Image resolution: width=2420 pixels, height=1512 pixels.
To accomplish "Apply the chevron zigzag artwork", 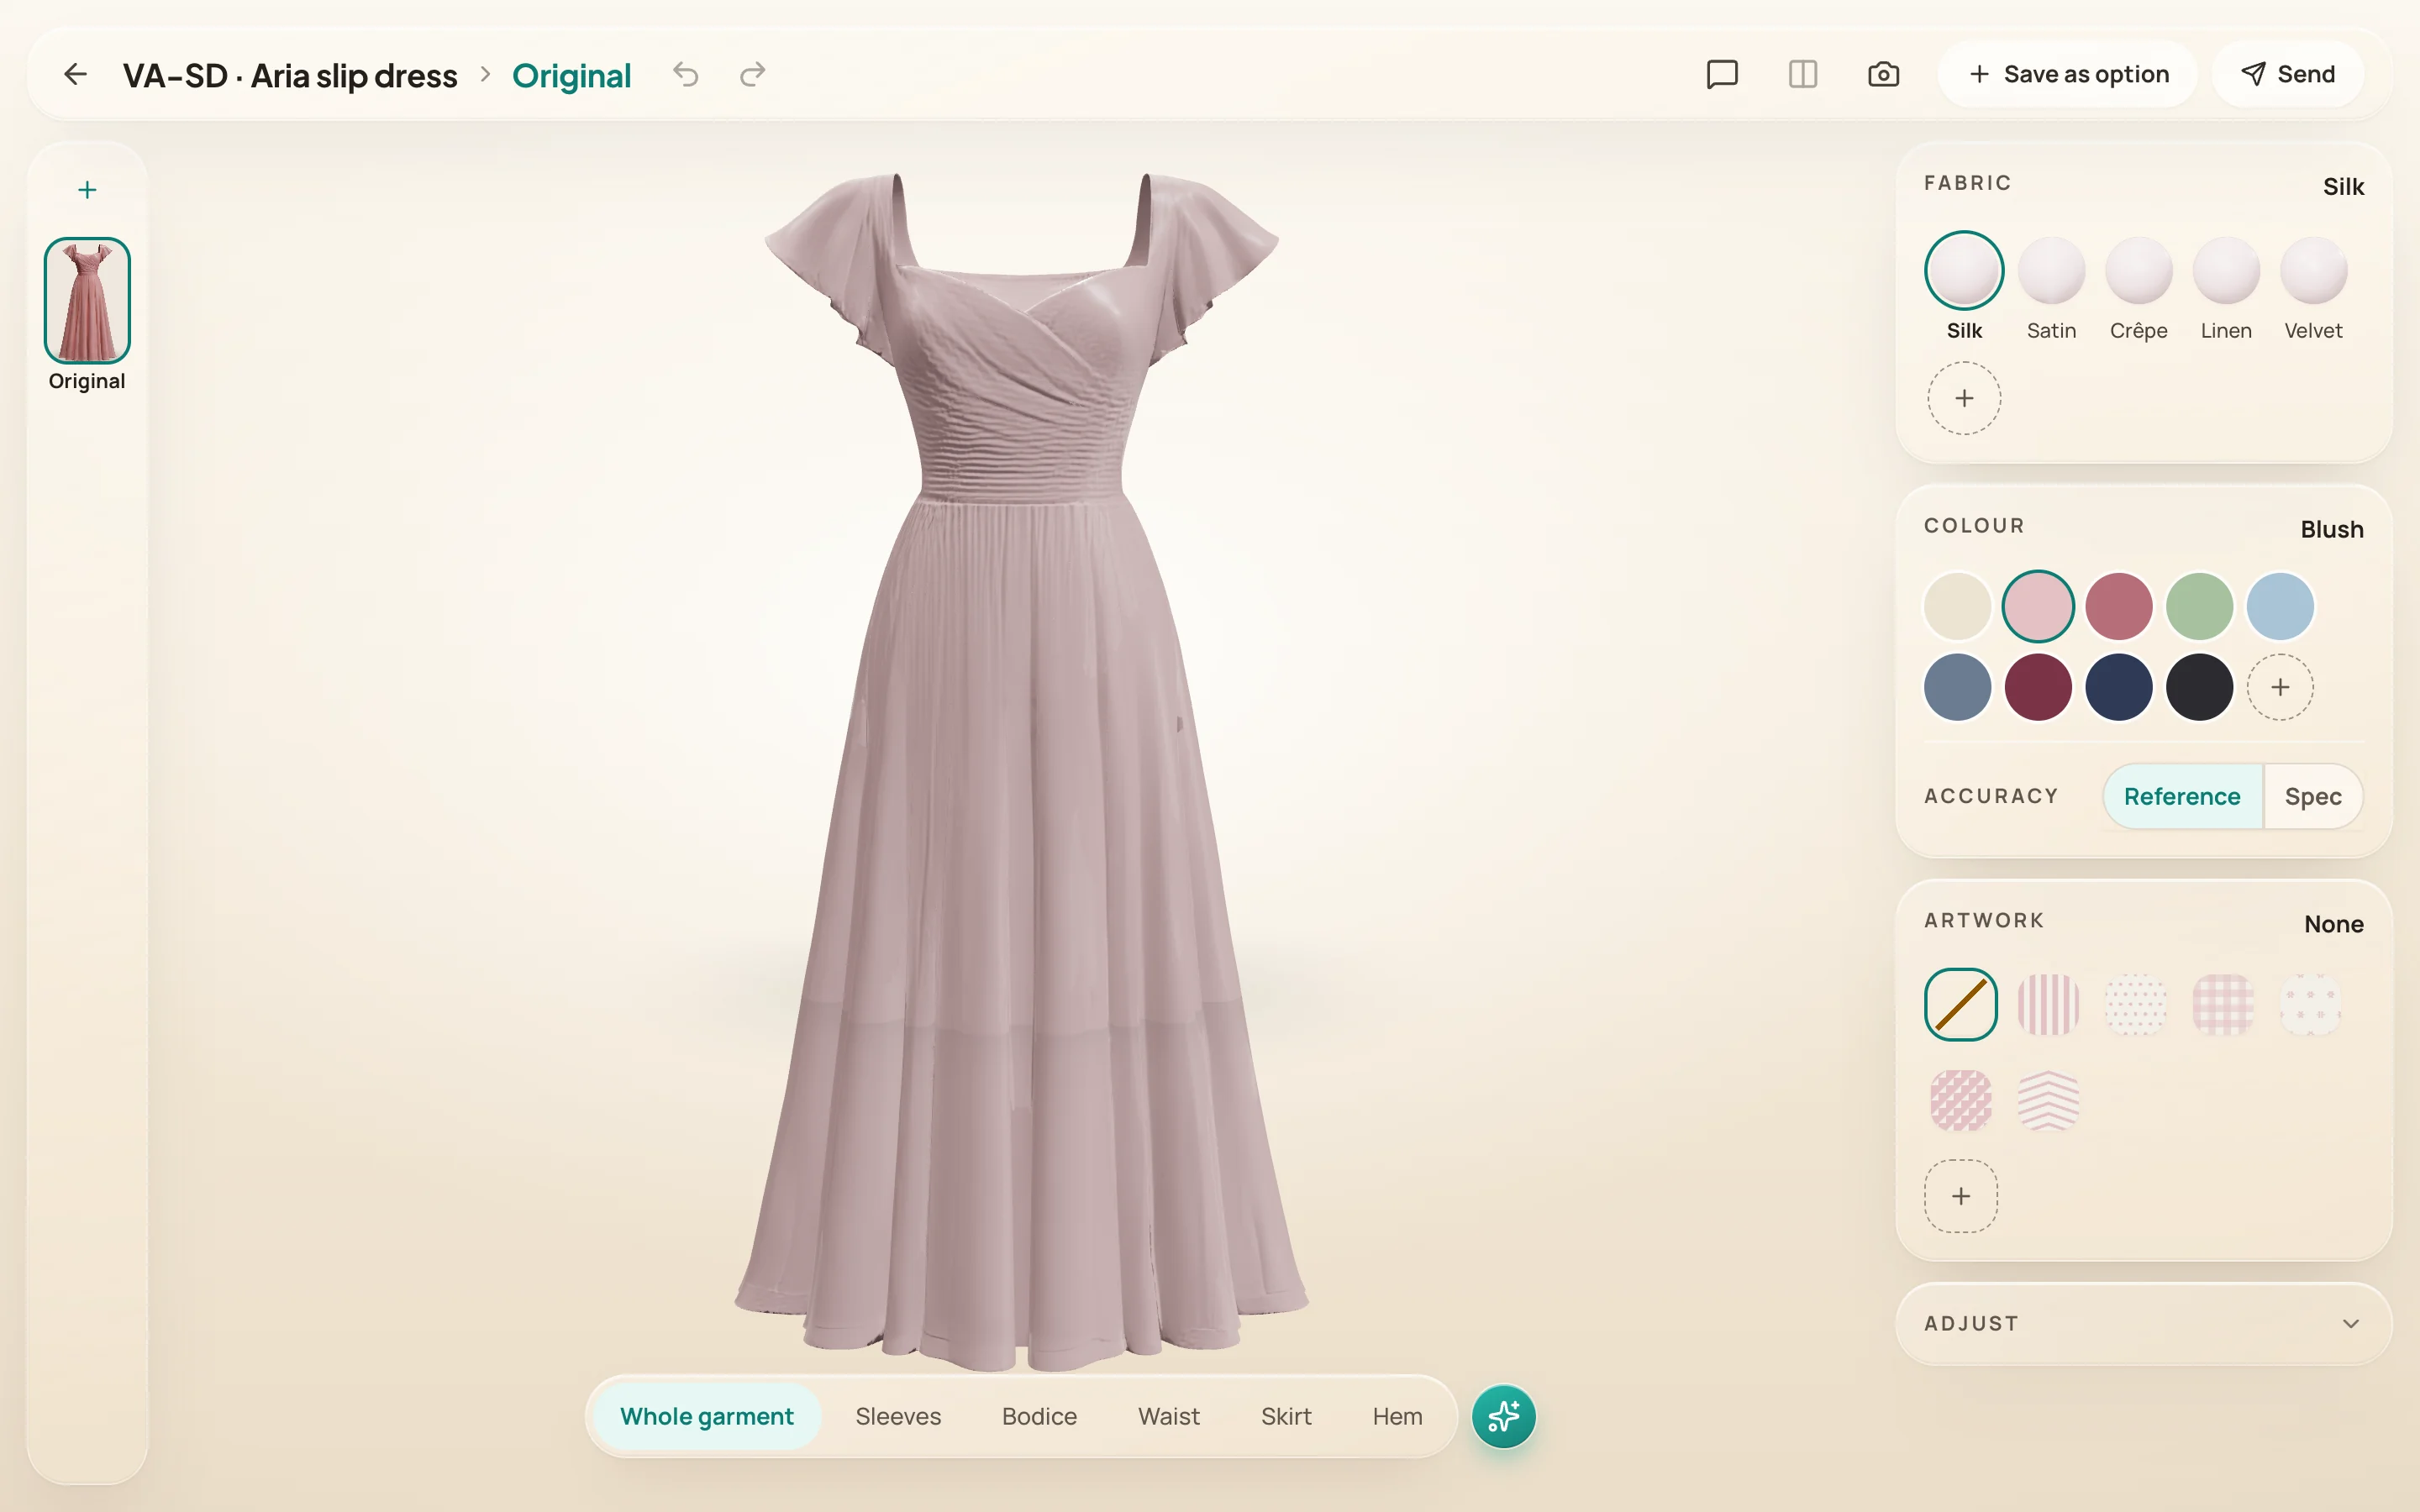I will (x=2048, y=1100).
